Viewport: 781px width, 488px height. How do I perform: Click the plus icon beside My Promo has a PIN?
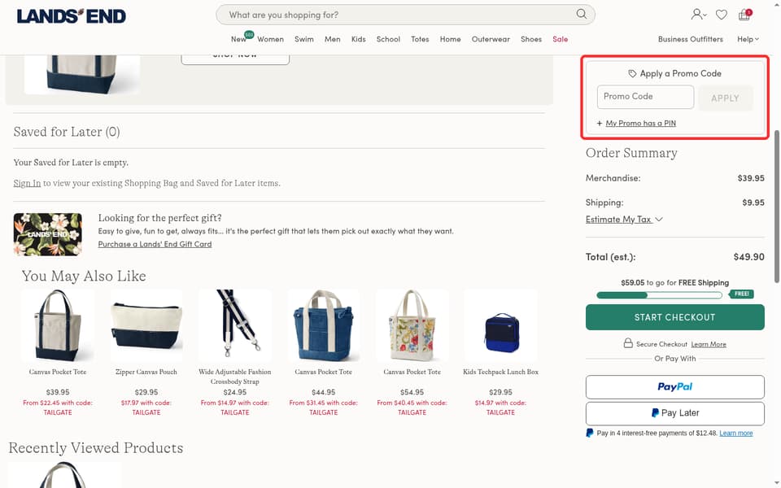click(600, 123)
